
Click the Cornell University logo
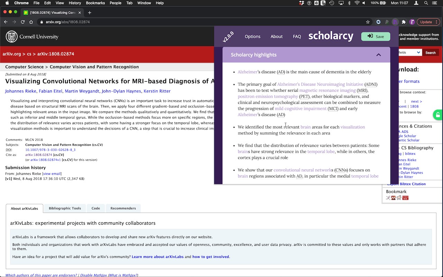pos(32,37)
